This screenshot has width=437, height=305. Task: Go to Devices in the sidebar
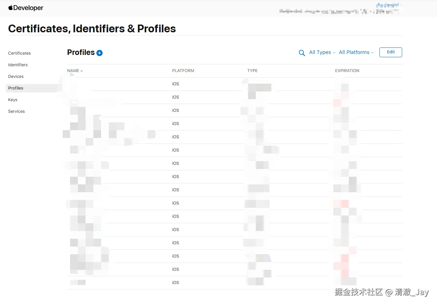click(x=16, y=77)
